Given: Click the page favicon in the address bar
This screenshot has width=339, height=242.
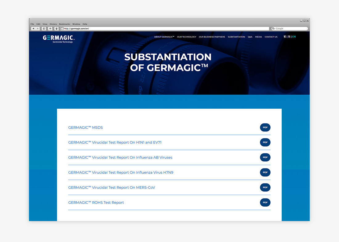Looking at the screenshot, I should coord(62,29).
